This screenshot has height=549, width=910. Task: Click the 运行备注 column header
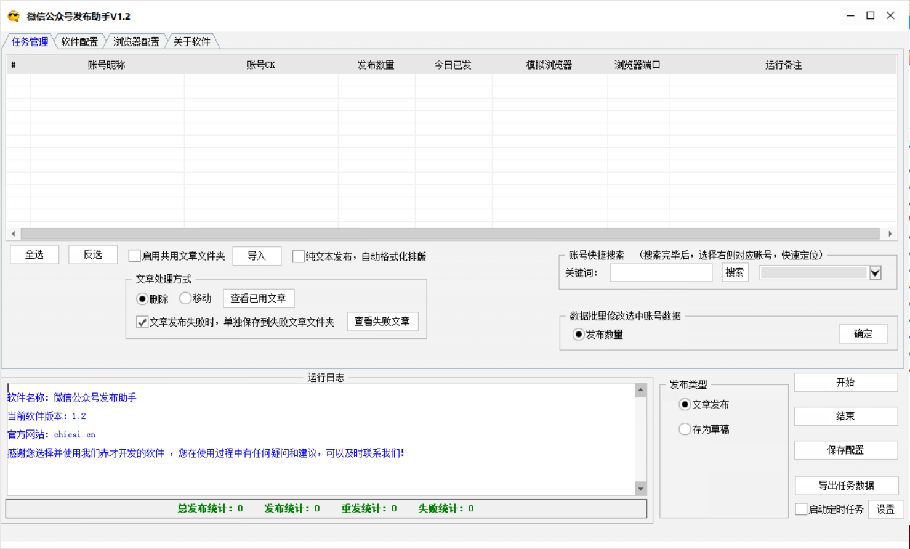point(783,65)
